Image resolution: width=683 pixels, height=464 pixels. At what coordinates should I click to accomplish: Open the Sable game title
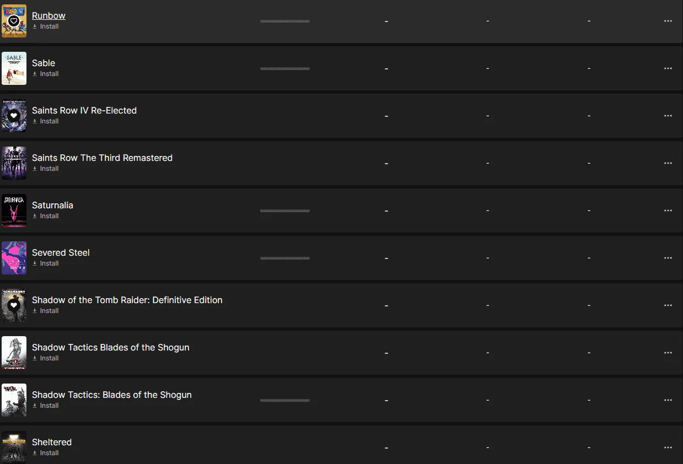point(44,63)
